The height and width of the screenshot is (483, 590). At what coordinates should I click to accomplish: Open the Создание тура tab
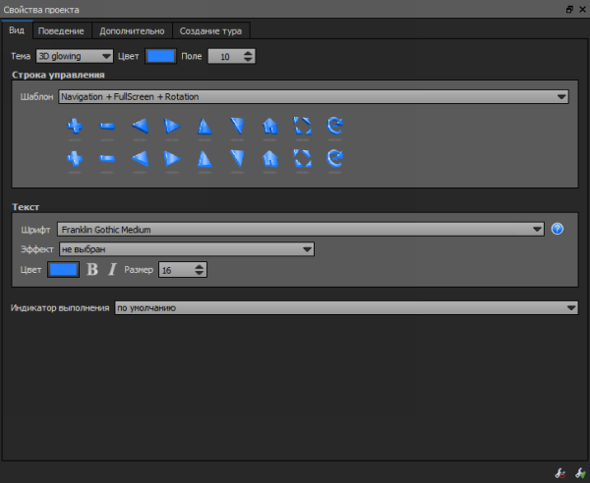211,30
